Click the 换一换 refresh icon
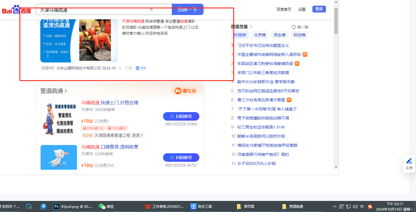 pos(294,27)
